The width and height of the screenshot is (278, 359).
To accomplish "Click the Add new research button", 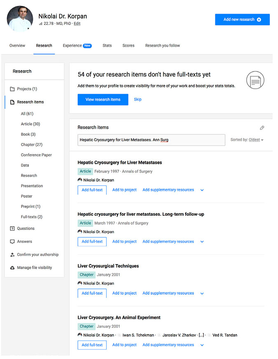I will point(242,19).
